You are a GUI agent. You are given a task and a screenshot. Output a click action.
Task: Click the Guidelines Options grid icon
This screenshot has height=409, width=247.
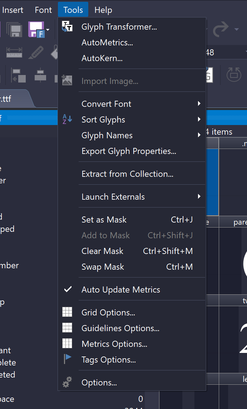click(67, 328)
